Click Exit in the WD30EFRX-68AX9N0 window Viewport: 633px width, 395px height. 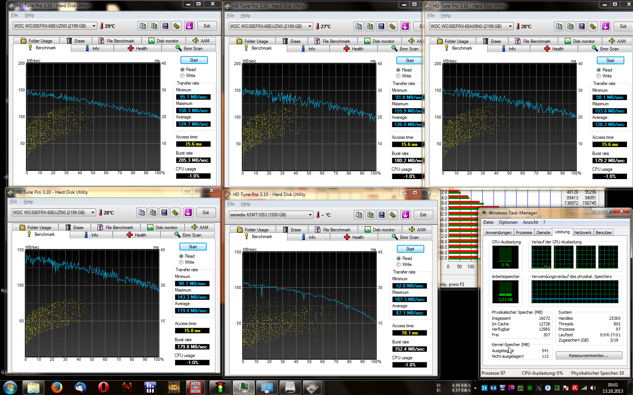coord(623,26)
